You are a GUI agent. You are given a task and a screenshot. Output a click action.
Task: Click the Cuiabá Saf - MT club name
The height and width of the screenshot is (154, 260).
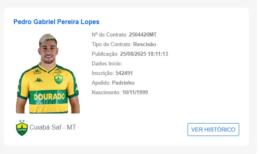(x=53, y=128)
